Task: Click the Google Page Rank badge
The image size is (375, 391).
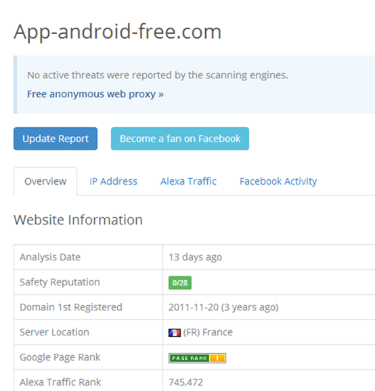Action: 197,358
